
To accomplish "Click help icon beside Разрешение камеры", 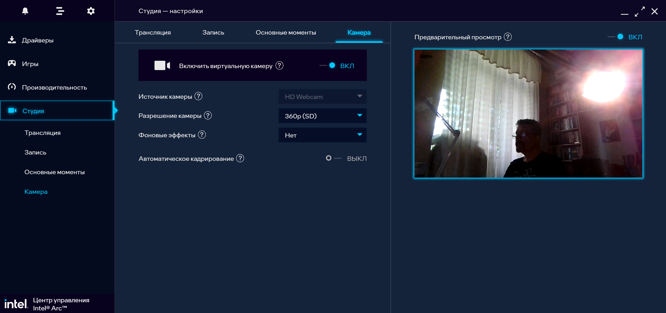I will (208, 116).
